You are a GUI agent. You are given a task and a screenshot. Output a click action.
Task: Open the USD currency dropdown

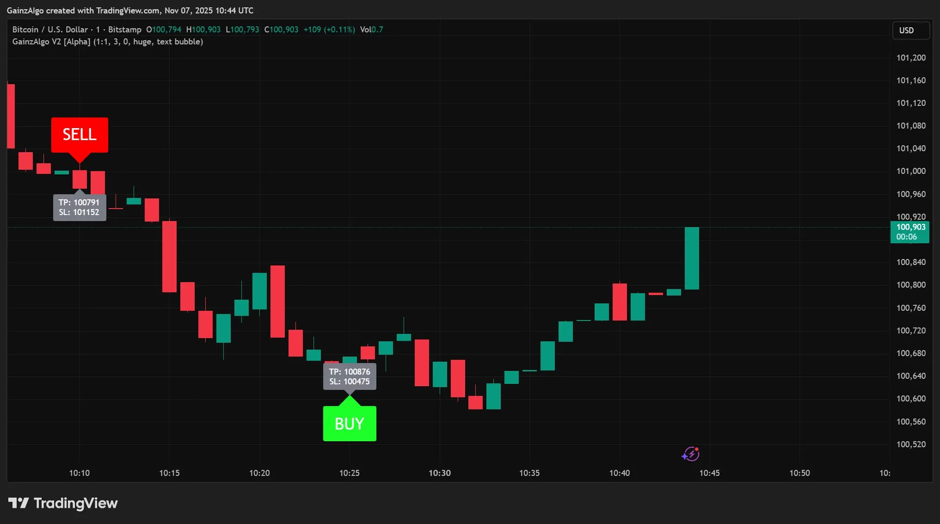point(910,31)
